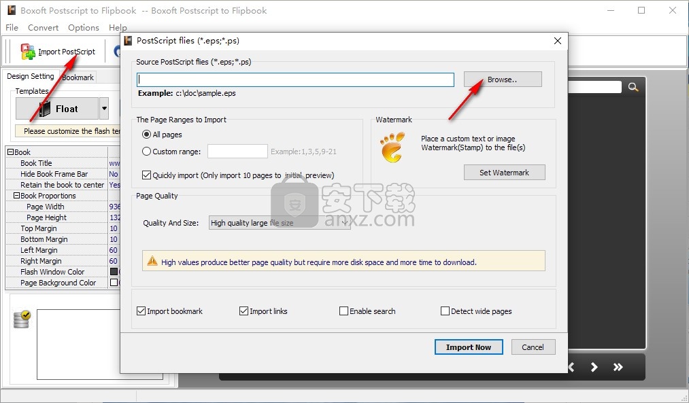Click the Page Background Color swatch

point(114,283)
